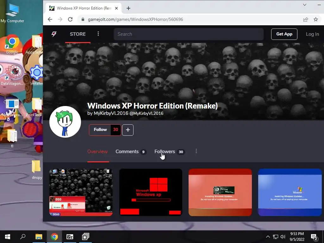Screen dimensions: 324x243
Task: Click the Log In link
Action: [x=312, y=34]
